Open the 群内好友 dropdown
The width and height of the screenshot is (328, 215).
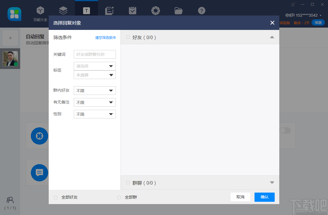95,91
